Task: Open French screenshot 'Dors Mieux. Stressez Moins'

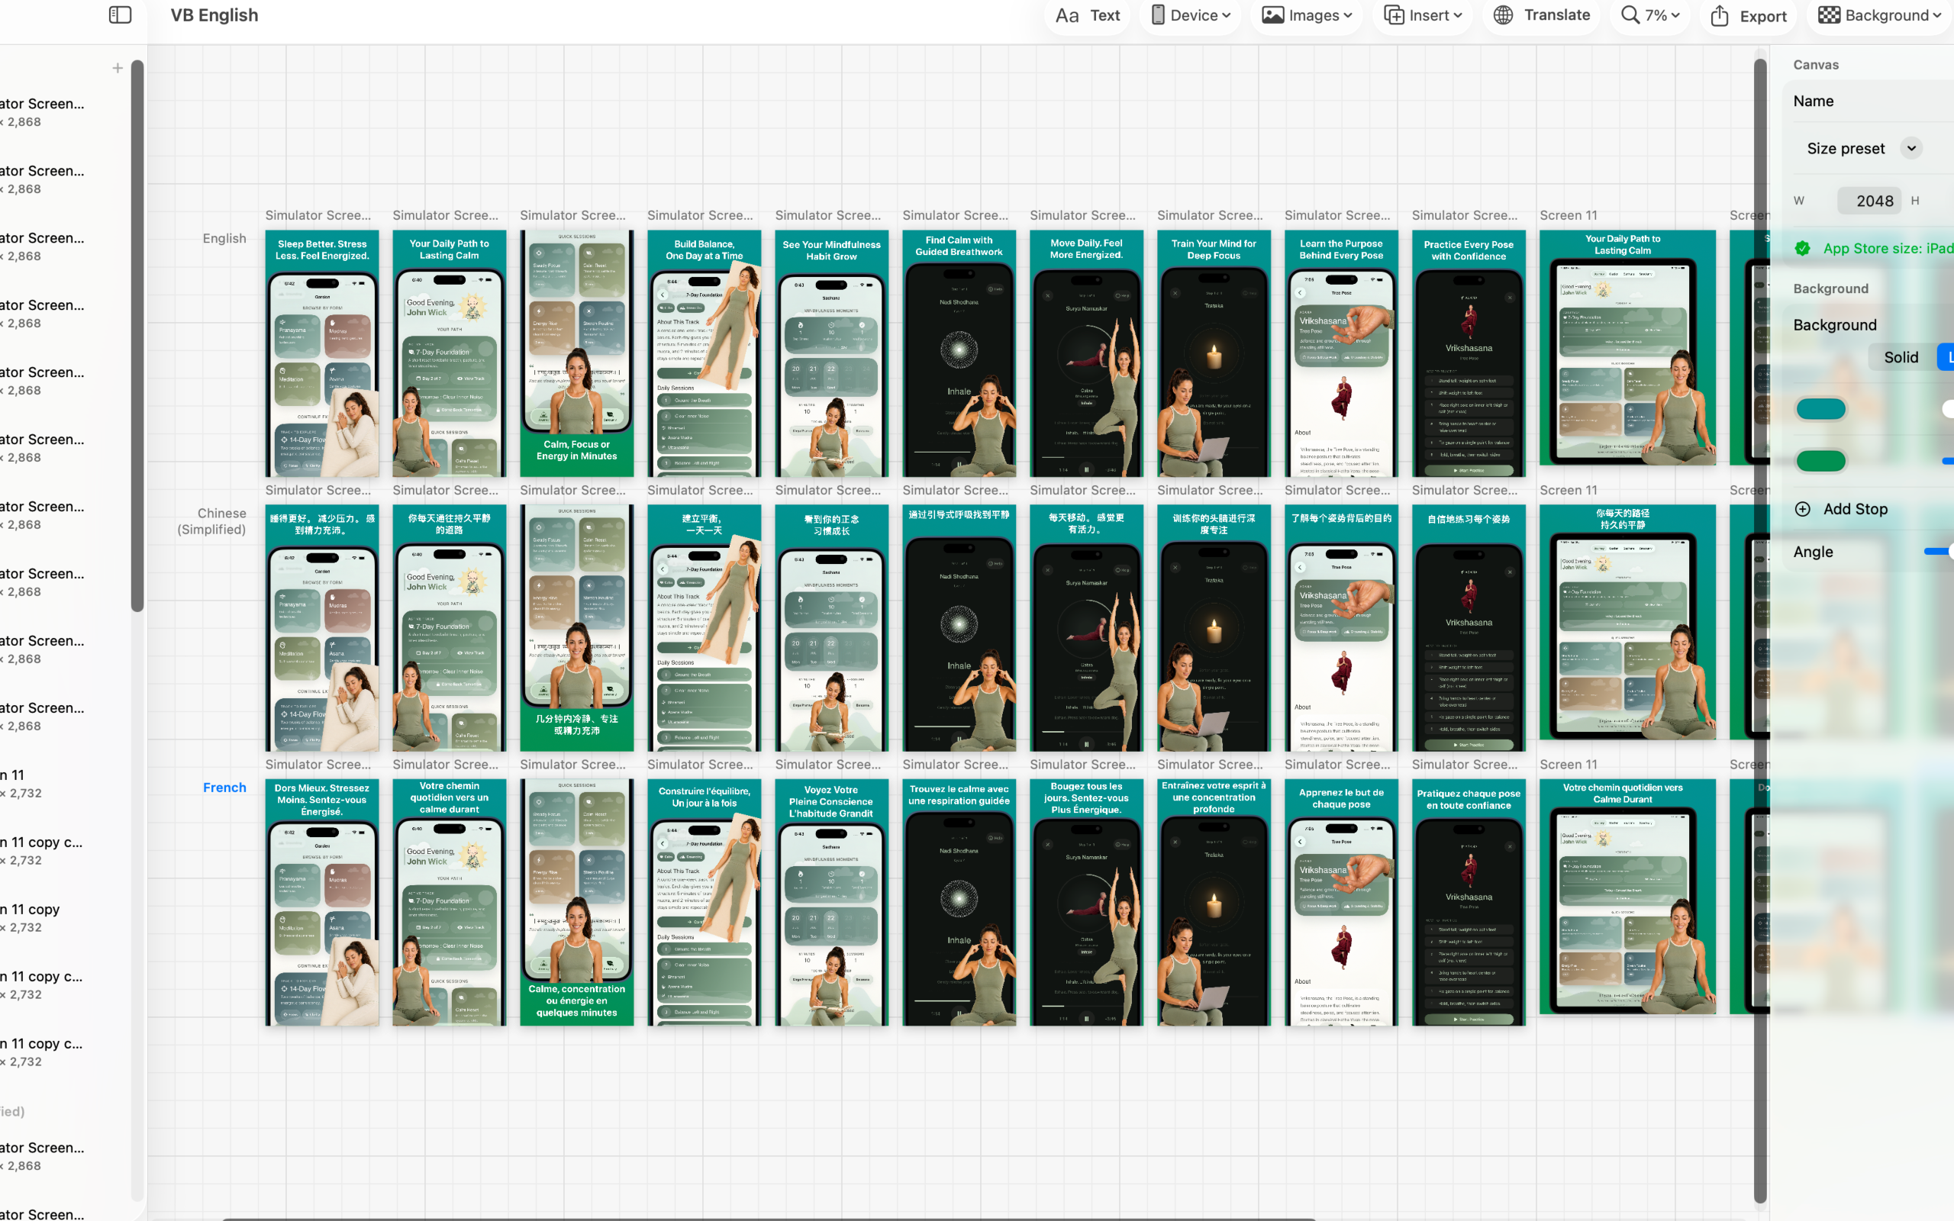Action: point(321,902)
